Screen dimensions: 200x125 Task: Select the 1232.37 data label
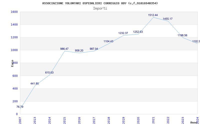(x=123, y=33)
